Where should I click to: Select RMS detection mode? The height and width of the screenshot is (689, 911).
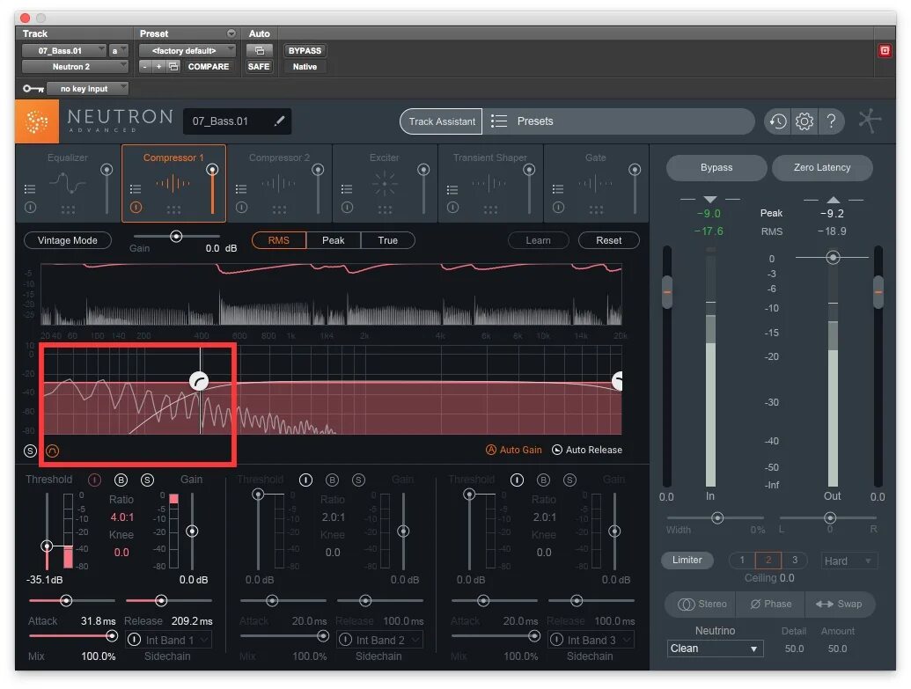tap(279, 240)
